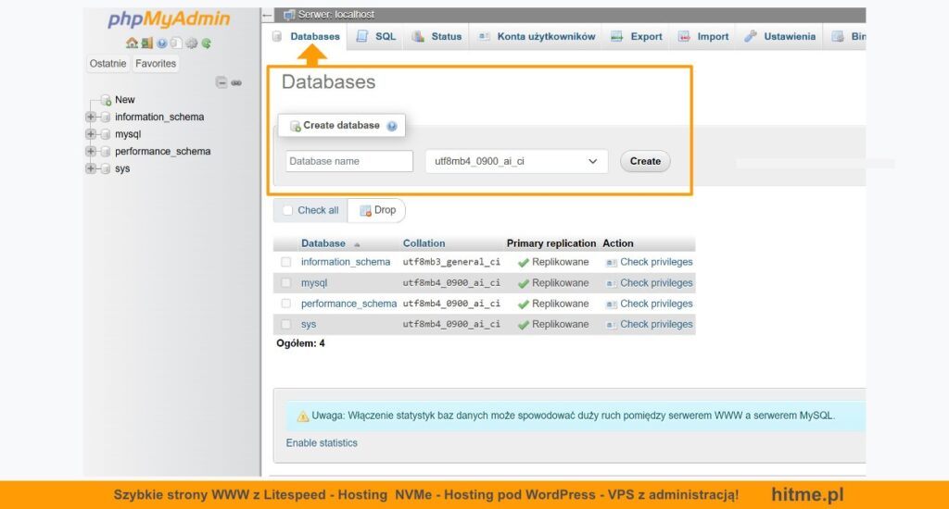
Task: Click the Check all label
Action: point(318,210)
